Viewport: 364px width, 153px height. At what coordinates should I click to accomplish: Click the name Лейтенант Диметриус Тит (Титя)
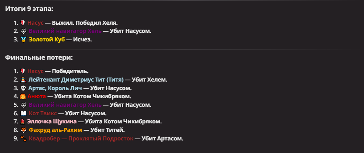[76, 80]
